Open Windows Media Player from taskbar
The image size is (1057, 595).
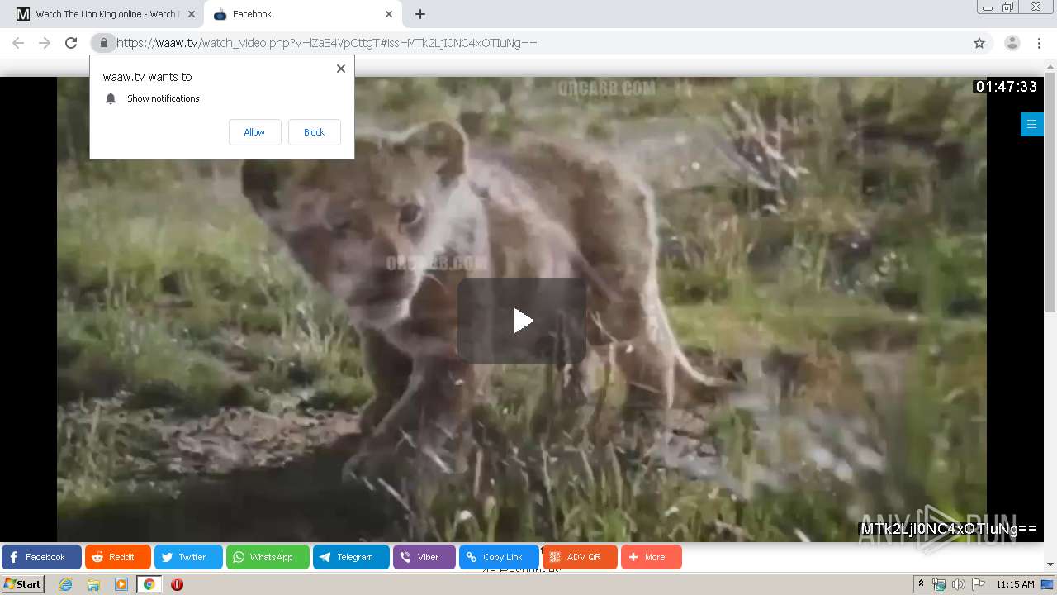[x=121, y=584]
